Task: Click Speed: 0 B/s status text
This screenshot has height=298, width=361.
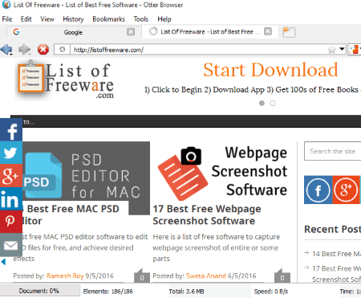Action: pyautogui.click(x=271, y=292)
